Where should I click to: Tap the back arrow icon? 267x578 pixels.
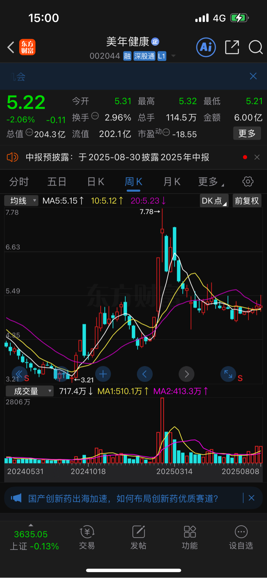pyautogui.click(x=11, y=47)
